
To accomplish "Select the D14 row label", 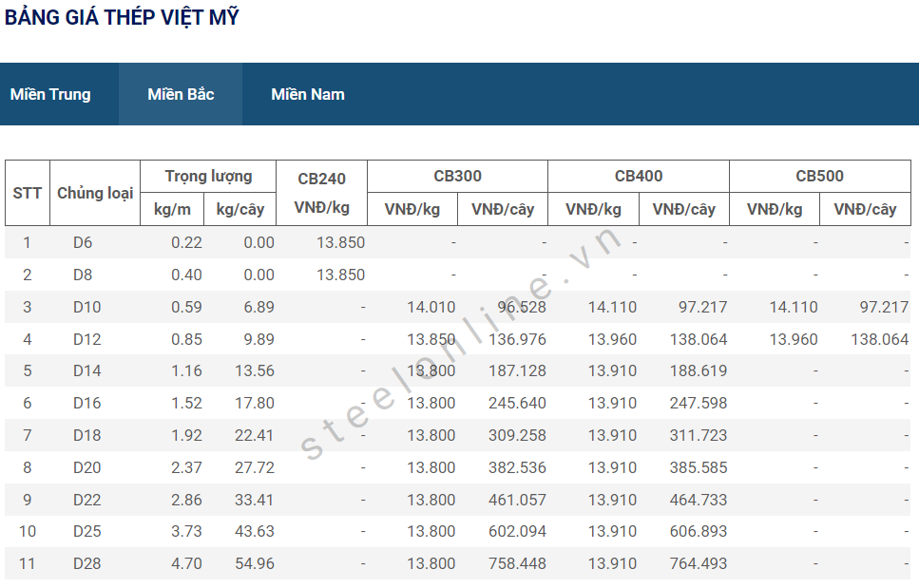I will (x=86, y=370).
